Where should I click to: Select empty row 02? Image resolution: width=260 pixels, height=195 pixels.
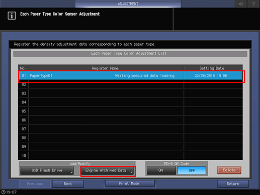[130, 84]
